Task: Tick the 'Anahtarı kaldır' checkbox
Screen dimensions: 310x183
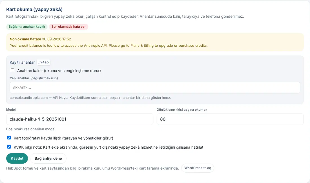Action: 12,70
